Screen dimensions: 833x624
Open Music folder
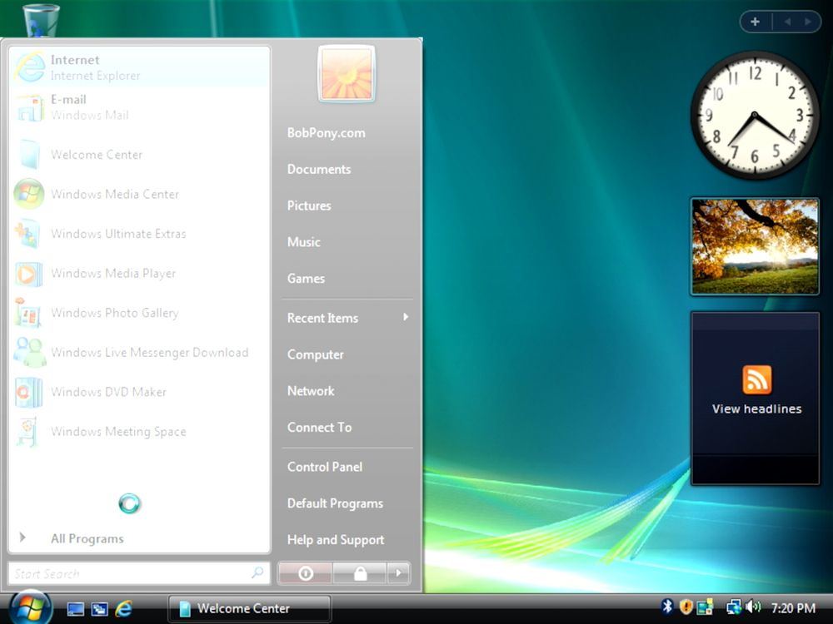[x=303, y=242]
